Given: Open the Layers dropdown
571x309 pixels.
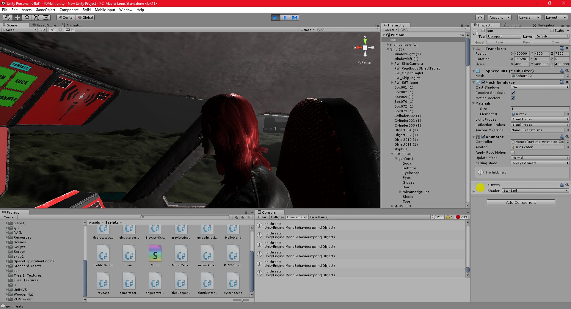Looking at the screenshot, I should (529, 18).
